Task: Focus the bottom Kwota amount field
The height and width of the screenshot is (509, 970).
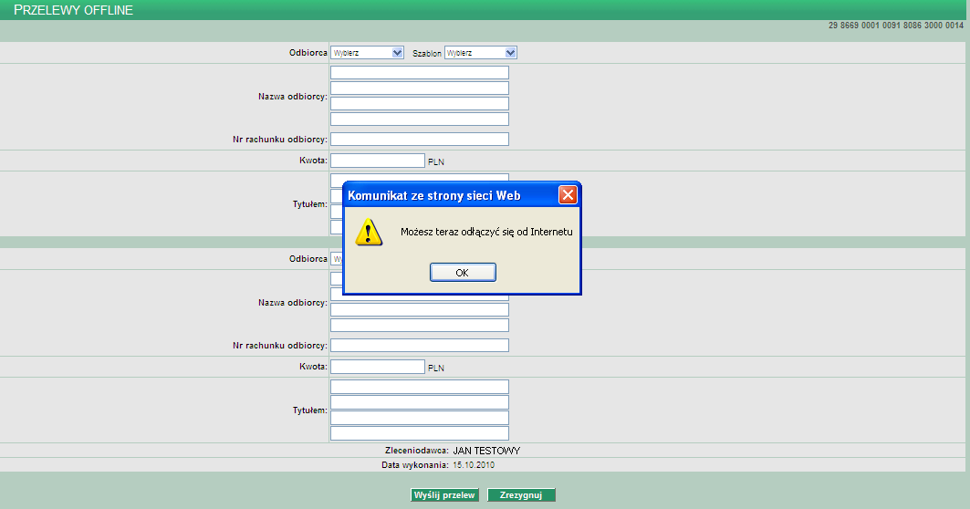Action: click(x=378, y=367)
